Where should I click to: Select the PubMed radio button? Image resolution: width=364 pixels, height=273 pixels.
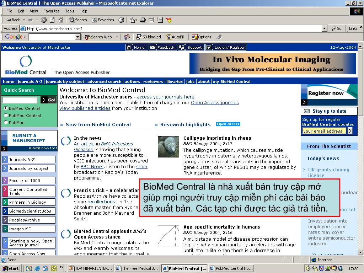coord(6,122)
